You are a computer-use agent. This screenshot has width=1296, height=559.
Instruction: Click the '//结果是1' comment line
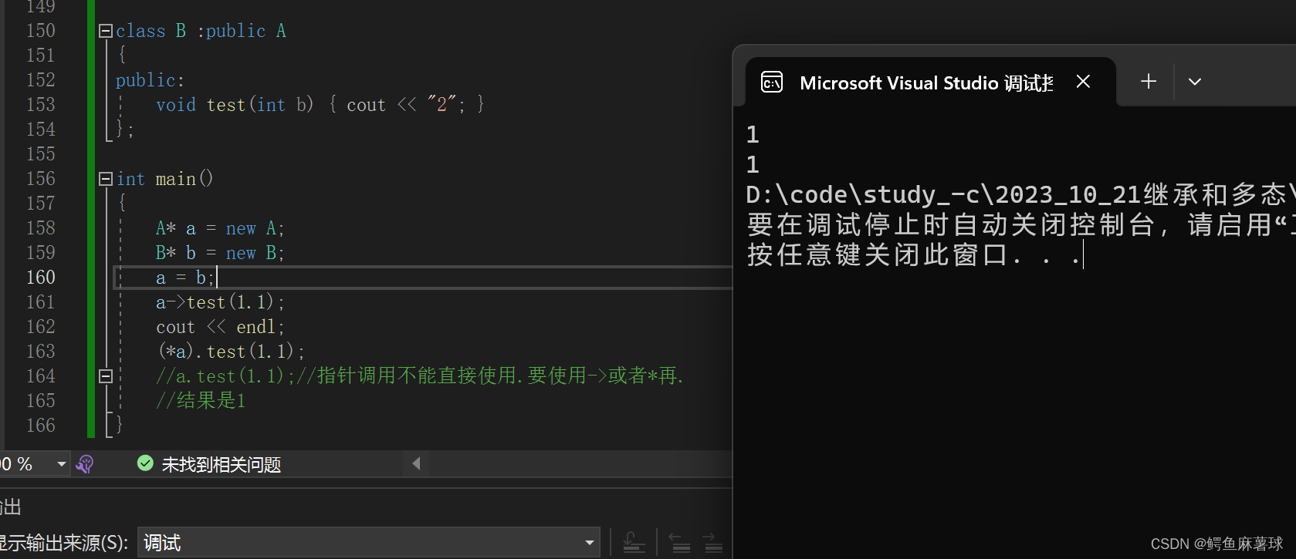pyautogui.click(x=201, y=401)
